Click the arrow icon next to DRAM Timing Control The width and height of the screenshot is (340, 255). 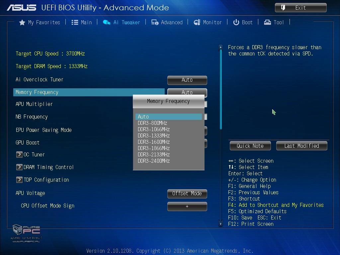coord(19,167)
